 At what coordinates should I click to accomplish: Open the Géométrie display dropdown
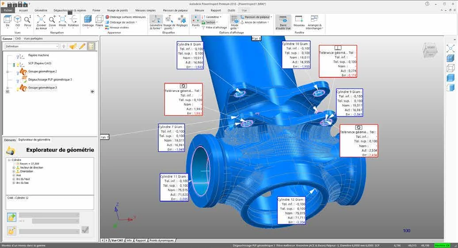(212, 17)
